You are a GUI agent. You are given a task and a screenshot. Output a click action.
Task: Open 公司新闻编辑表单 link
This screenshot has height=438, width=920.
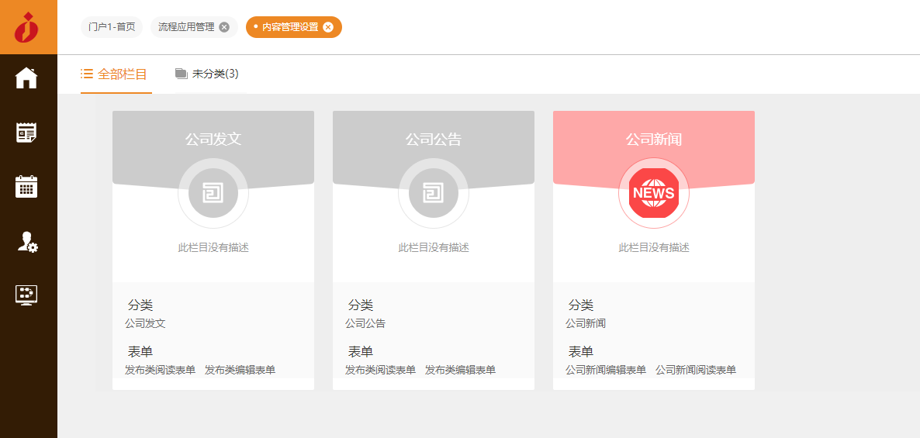click(606, 370)
